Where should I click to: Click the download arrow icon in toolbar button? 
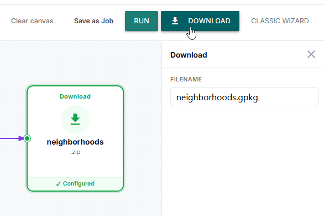(175, 21)
